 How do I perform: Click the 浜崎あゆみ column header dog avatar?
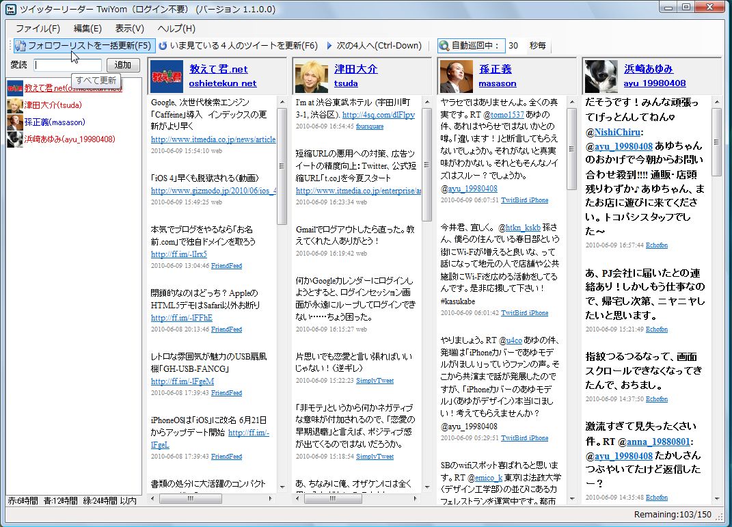pos(601,77)
